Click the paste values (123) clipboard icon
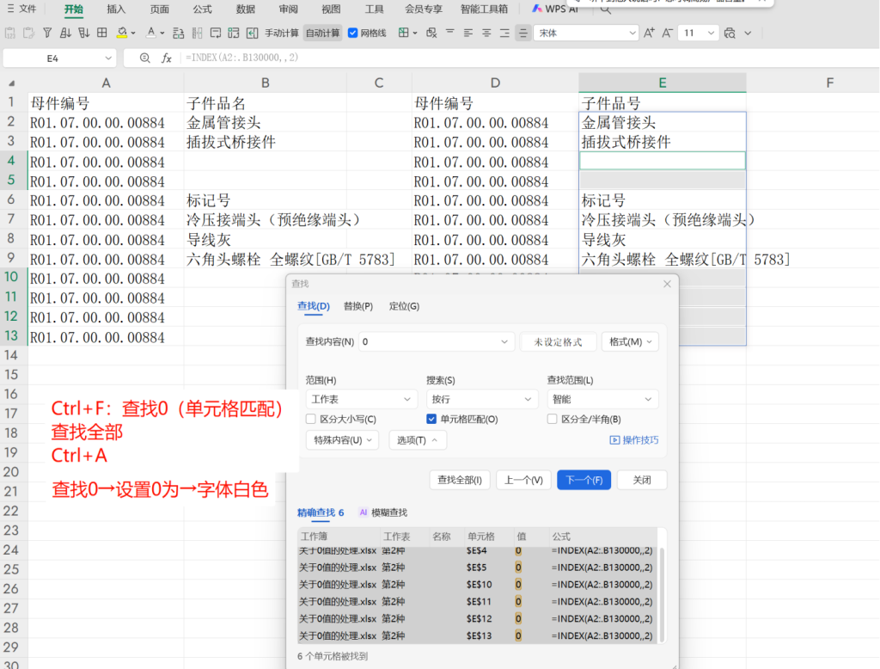The width and height of the screenshot is (880, 669). click(10, 34)
